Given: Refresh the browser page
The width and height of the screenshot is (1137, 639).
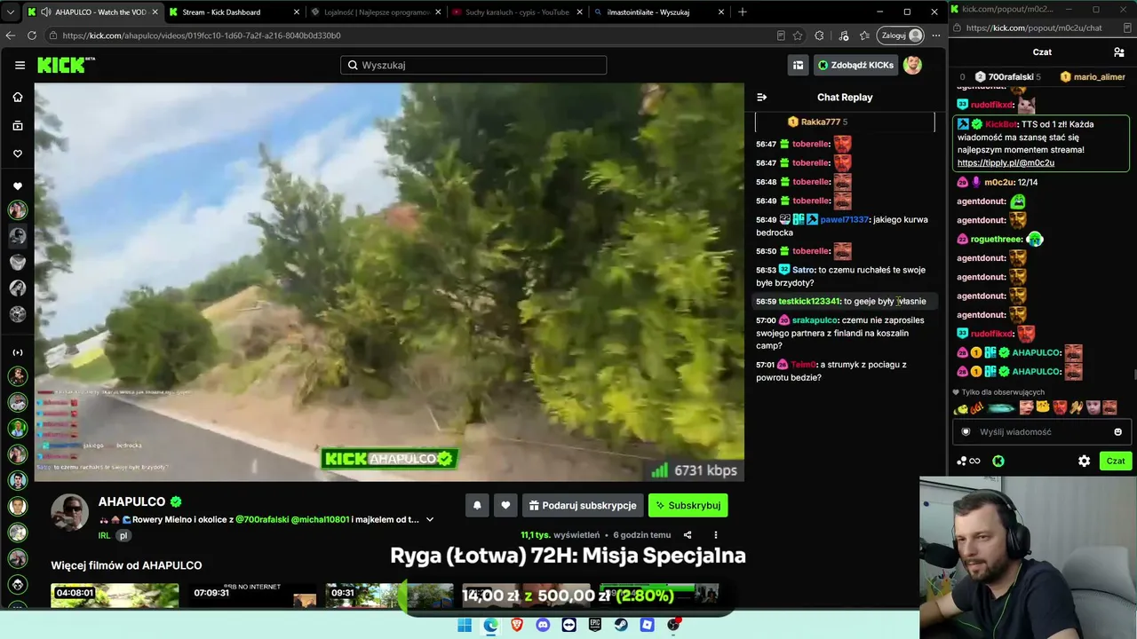Looking at the screenshot, I should point(32,35).
